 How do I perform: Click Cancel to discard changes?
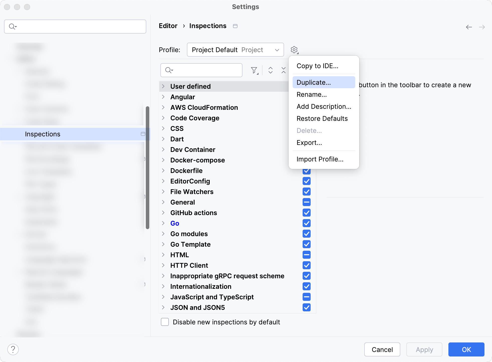pos(382,349)
